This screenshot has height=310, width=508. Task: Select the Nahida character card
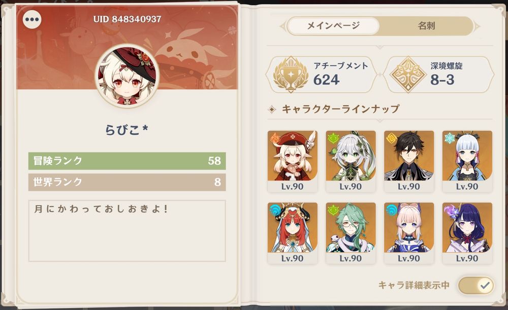click(x=351, y=162)
